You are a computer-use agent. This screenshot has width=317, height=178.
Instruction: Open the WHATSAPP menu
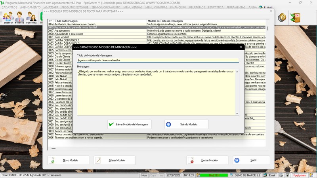[51, 7]
